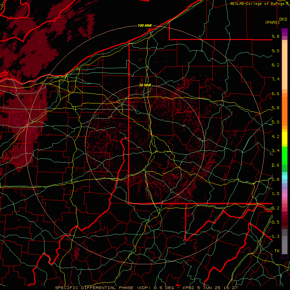Click the 8.2 value on the color scale
This screenshot has width=290, height=290.
275,65
